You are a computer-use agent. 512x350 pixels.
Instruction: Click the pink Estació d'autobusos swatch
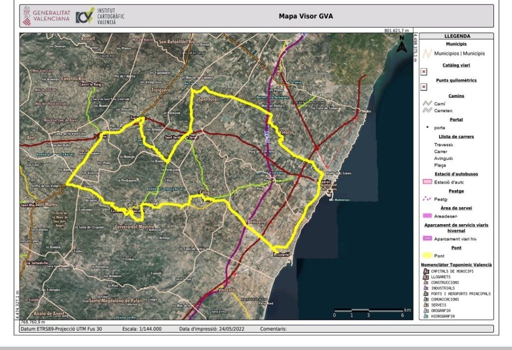tap(426, 182)
